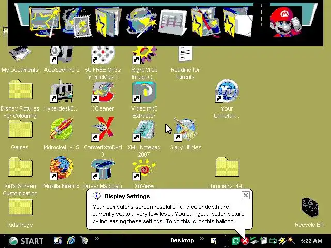Viewport: 331px width, 248px height.
Task: Open Kid's Screen Customization folder
Action: 20,167
